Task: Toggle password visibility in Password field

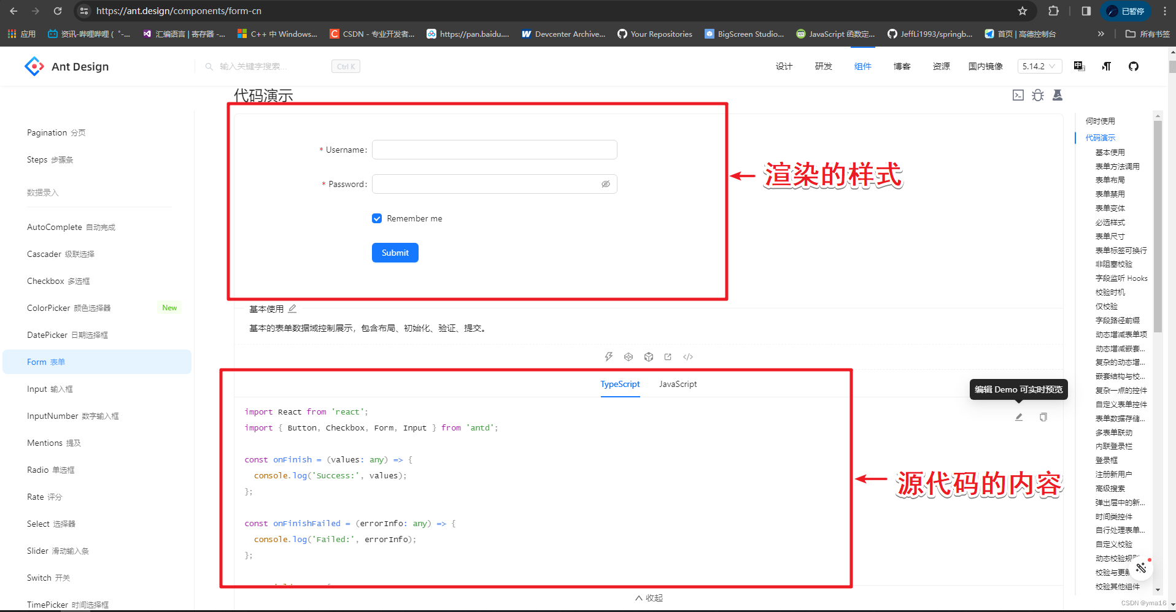Action: pos(606,183)
